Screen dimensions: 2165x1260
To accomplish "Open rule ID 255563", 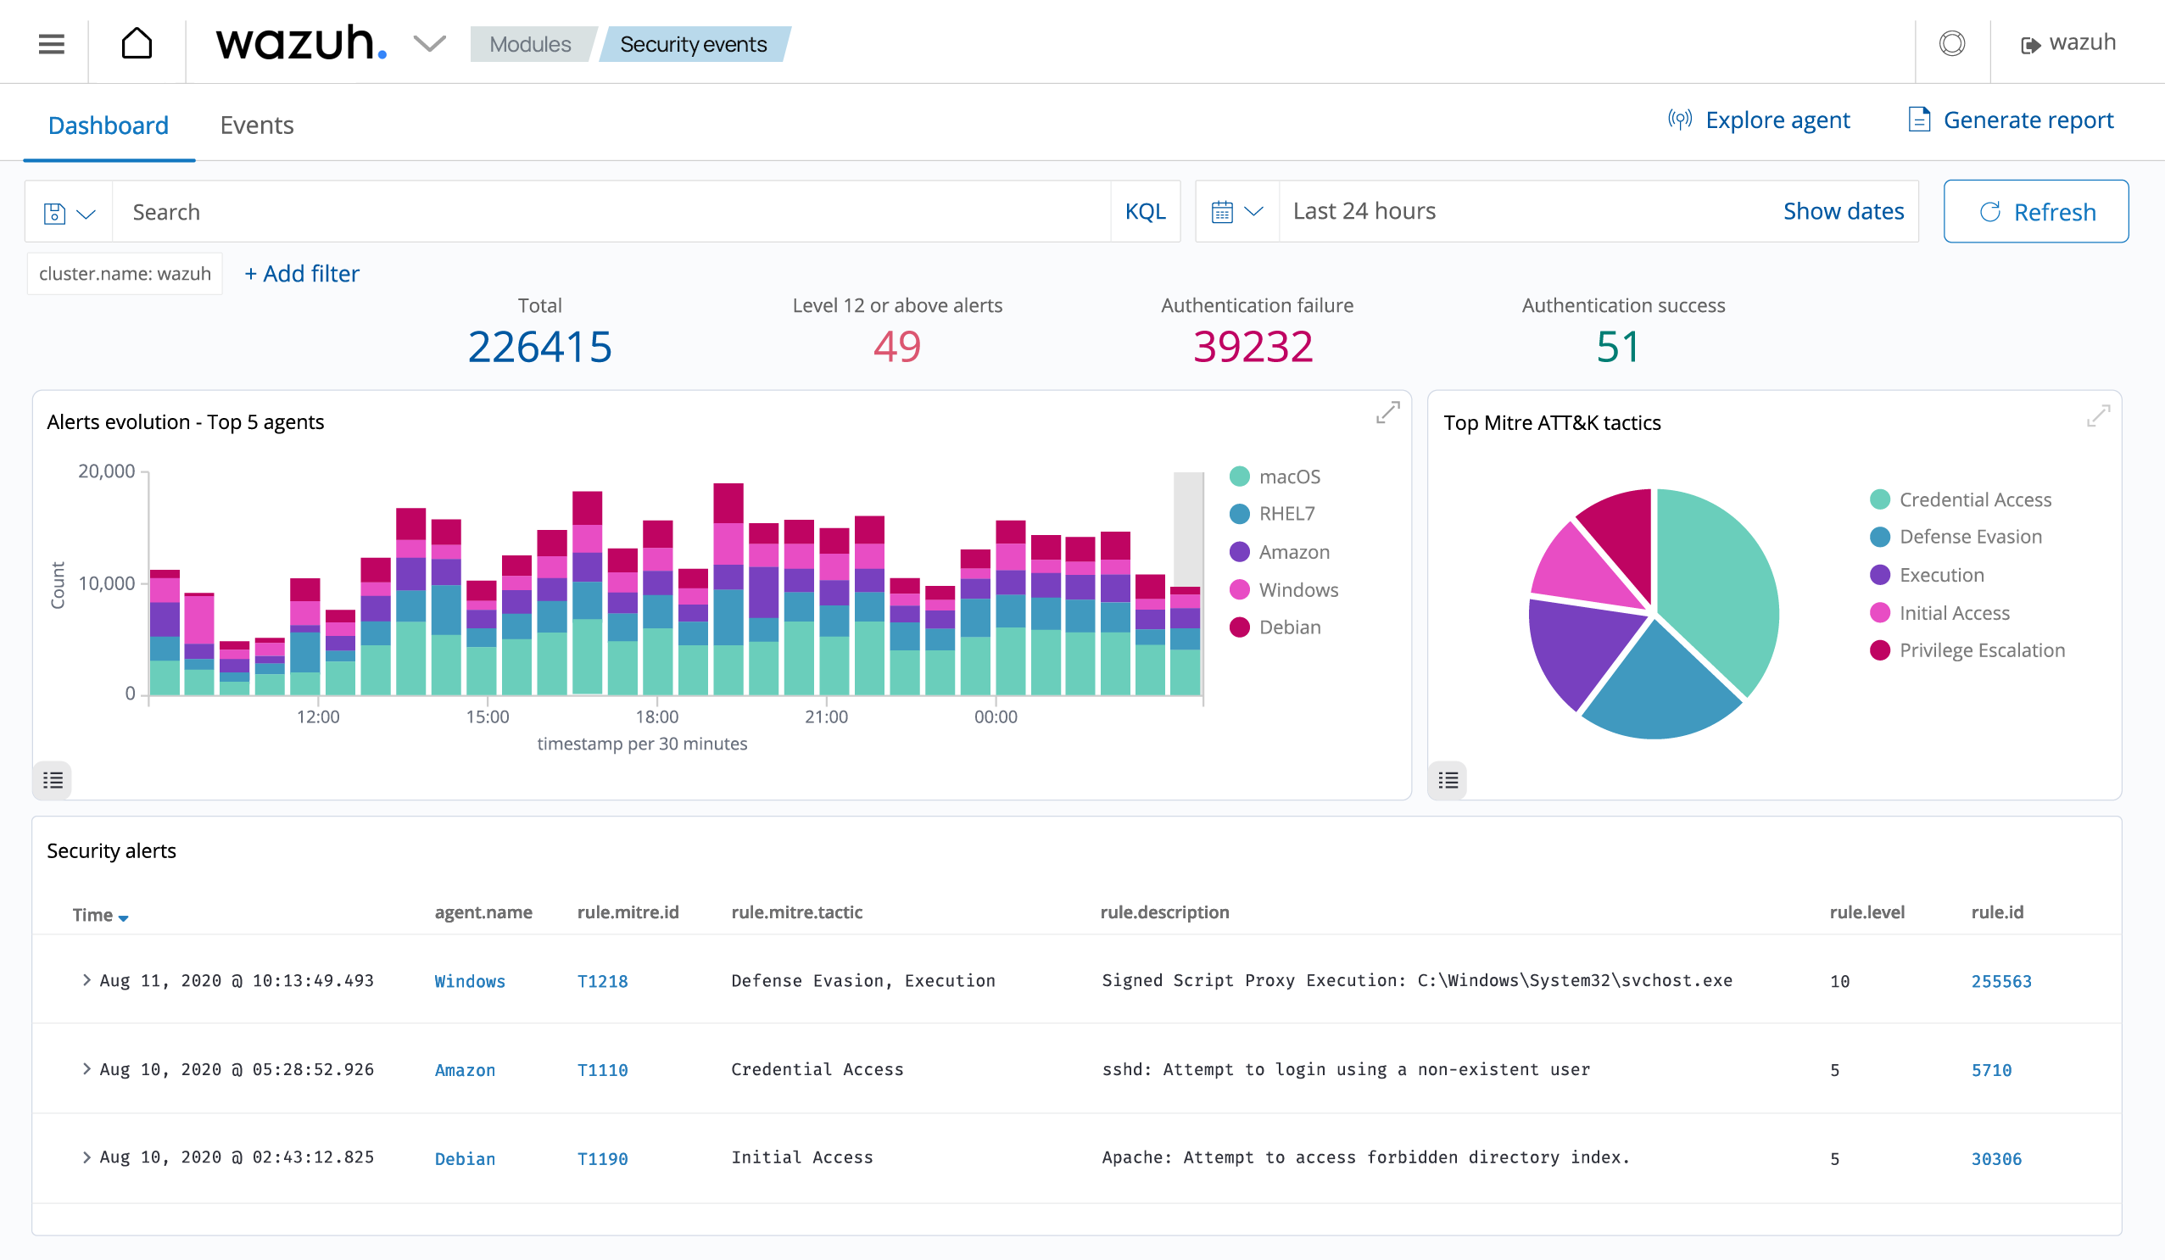I will [2002, 982].
